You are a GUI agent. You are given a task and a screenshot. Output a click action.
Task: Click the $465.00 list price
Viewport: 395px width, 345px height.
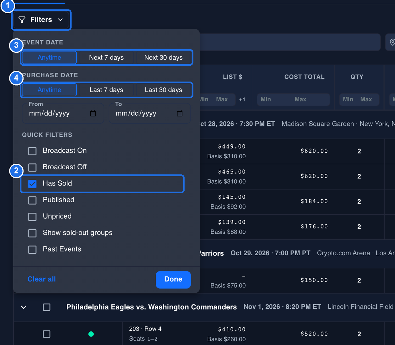coord(232,172)
